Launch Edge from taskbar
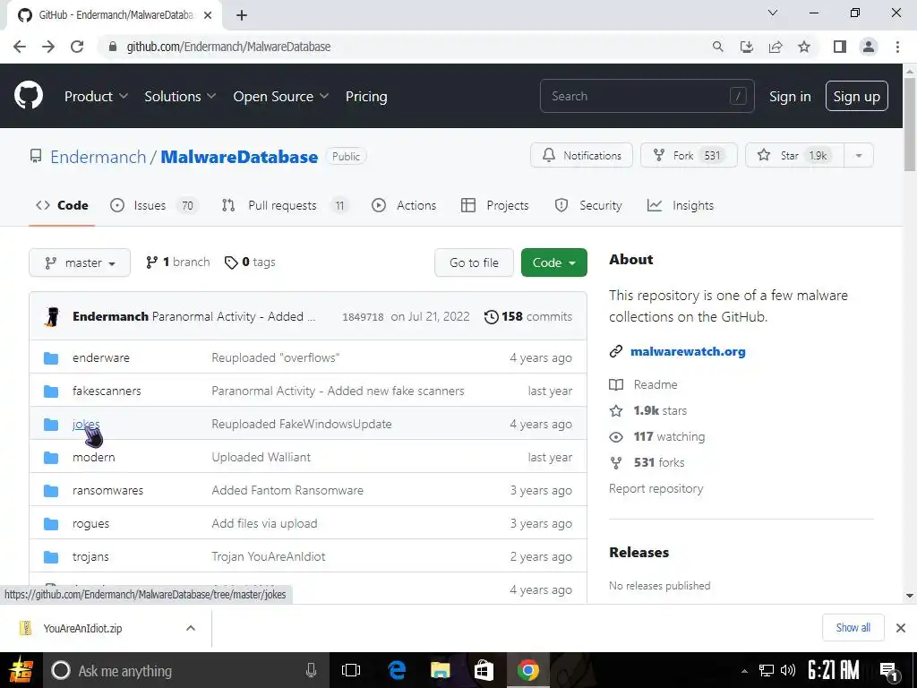The image size is (917, 688). [x=397, y=670]
